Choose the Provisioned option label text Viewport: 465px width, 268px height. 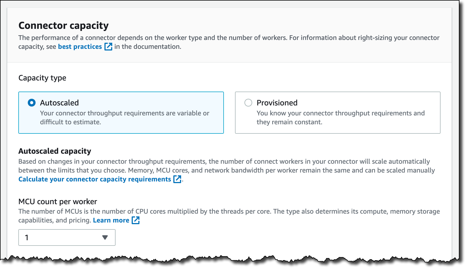tap(277, 103)
